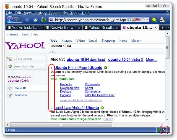Open the list all tabs dropdown

168,28
